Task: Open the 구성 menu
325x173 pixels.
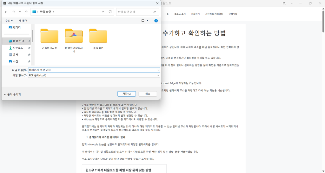Action: coord(9,21)
